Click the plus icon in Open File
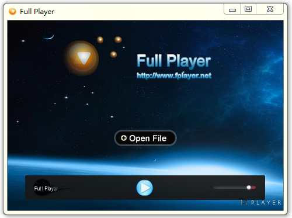The height and width of the screenshot is (218, 292). (124, 138)
